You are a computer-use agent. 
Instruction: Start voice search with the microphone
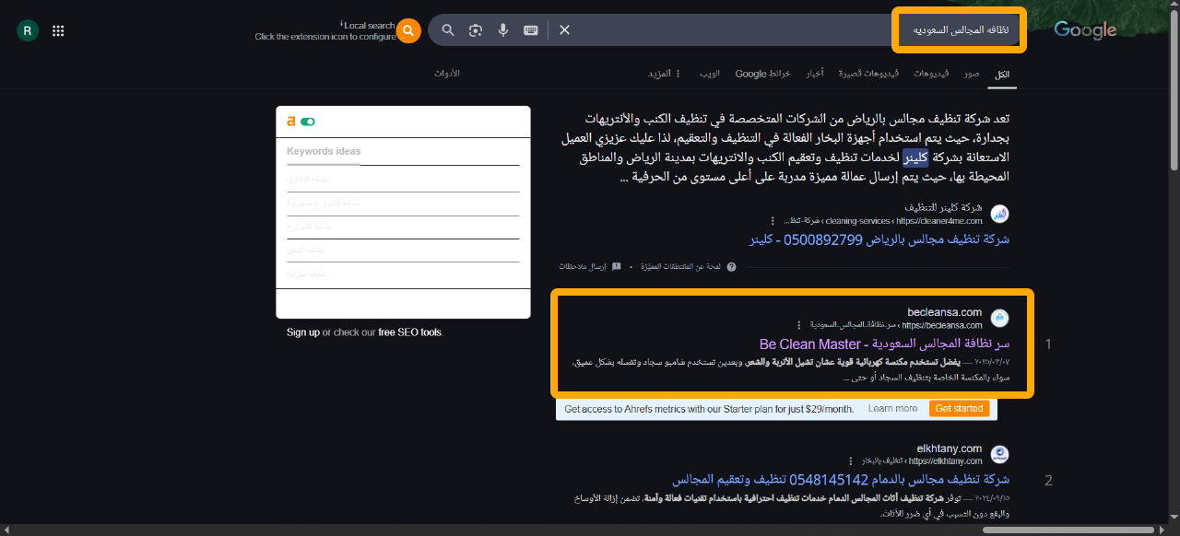coord(503,30)
